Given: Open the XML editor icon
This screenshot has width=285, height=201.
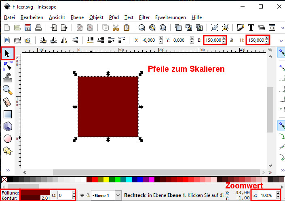Looking at the screenshot, I should [272, 28].
